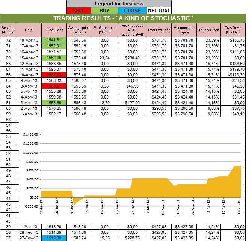Click the 9,88% cell in session 60 row
The height and width of the screenshot is (241, 251).
209,108
